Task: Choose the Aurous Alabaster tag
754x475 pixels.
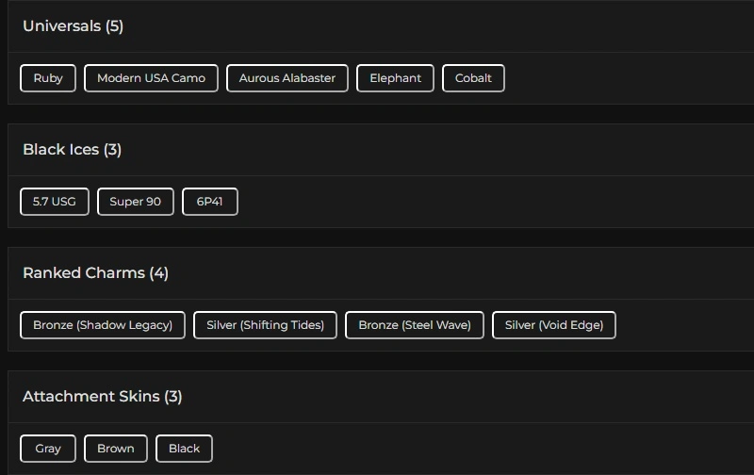Action: (x=287, y=78)
